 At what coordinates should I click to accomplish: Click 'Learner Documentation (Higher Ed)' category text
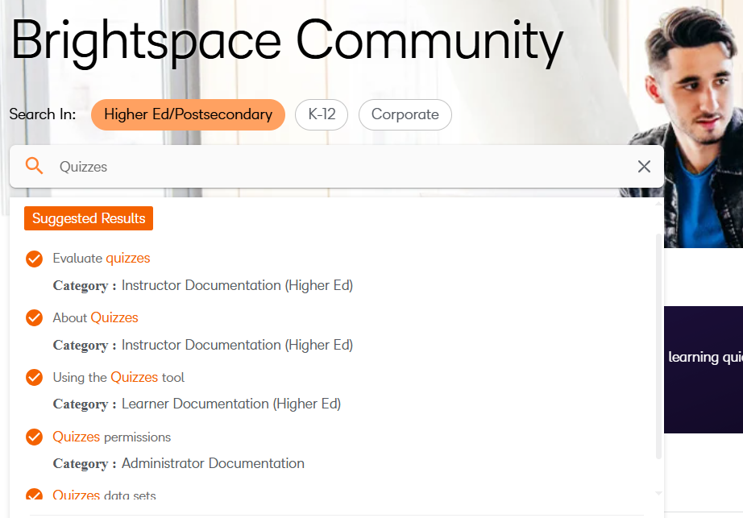[x=231, y=404]
